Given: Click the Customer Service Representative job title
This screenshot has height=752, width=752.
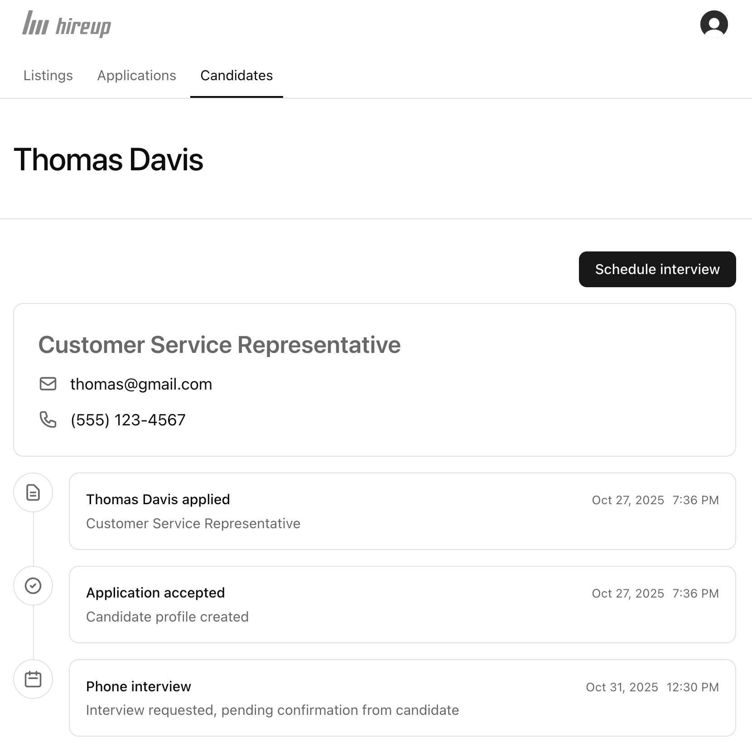Looking at the screenshot, I should tap(219, 345).
